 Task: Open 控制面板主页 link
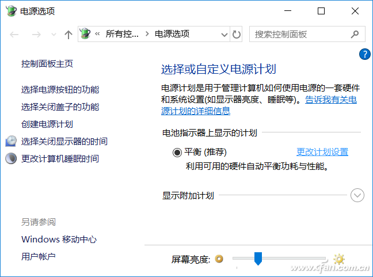(x=47, y=63)
